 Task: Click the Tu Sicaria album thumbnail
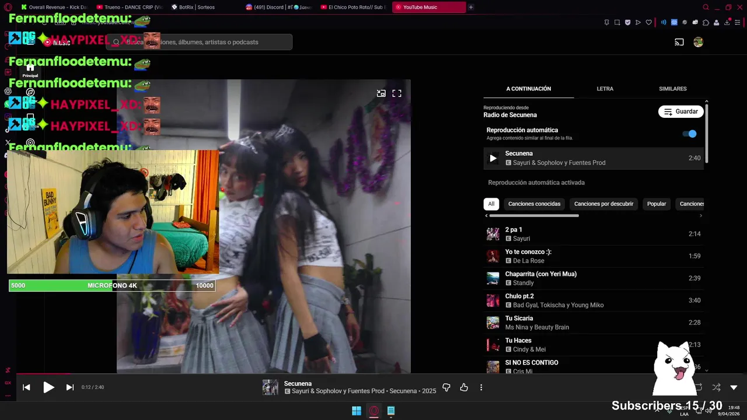493,323
